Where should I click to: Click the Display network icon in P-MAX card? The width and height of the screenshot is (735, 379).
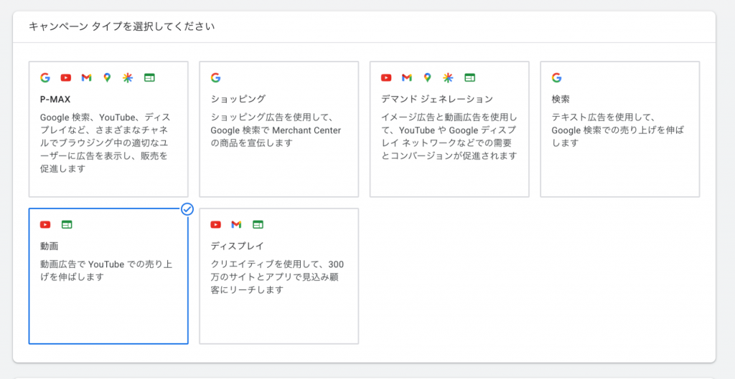point(149,77)
